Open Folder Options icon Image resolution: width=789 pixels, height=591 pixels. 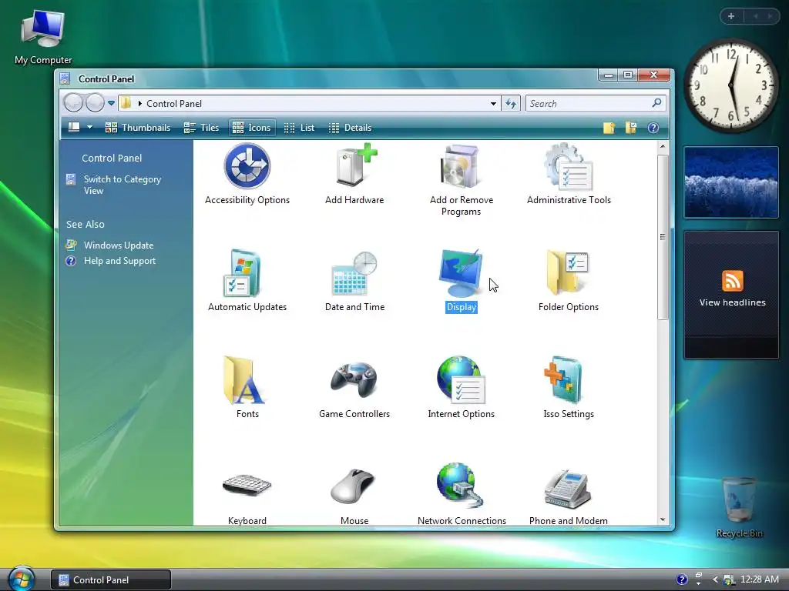click(569, 280)
